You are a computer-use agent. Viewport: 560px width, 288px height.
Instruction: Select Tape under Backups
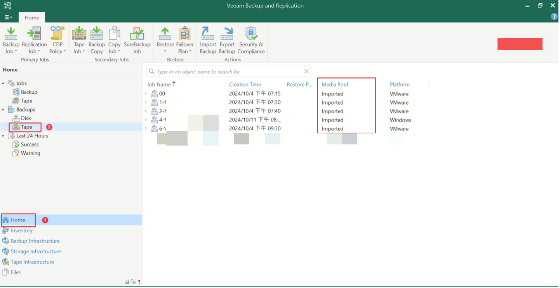click(26, 127)
